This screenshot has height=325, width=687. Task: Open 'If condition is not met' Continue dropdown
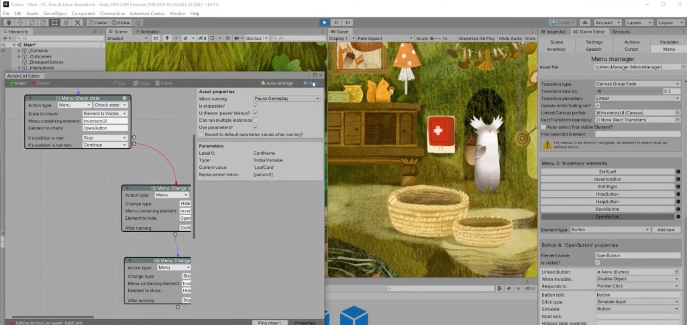[x=105, y=145]
